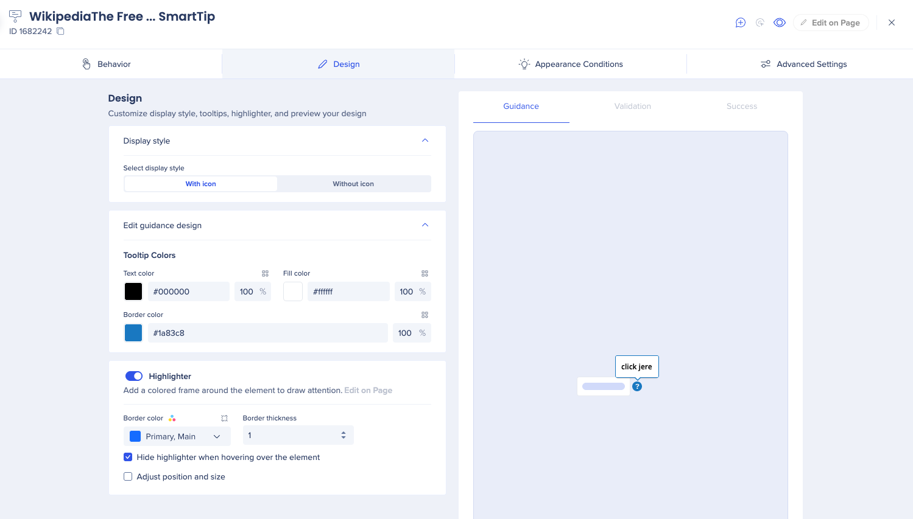Click the eye preview icon in the header
The width and height of the screenshot is (913, 519).
(780, 23)
